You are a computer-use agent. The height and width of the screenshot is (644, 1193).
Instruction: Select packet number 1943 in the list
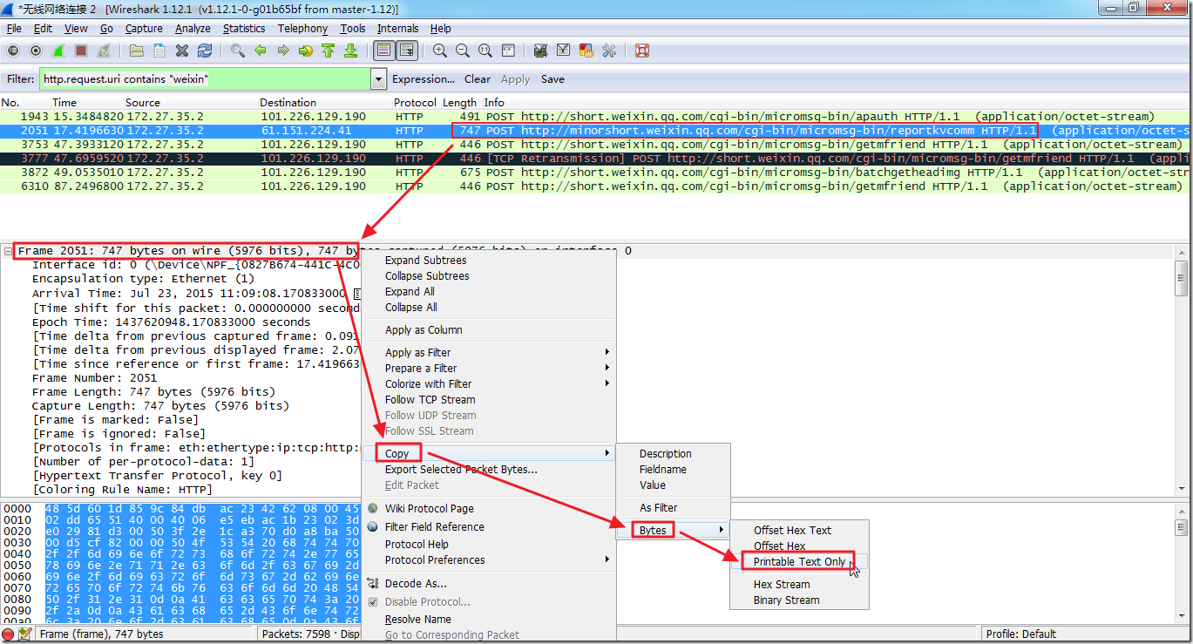click(x=596, y=116)
